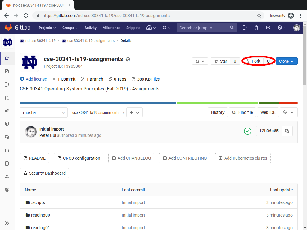Open the Project overview home sidebar icon
This screenshot has width=307, height=230.
click(7, 58)
